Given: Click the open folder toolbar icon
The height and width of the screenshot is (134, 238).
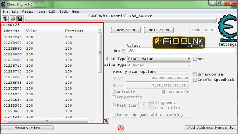Looking at the screenshot, I should click(x=13, y=19).
